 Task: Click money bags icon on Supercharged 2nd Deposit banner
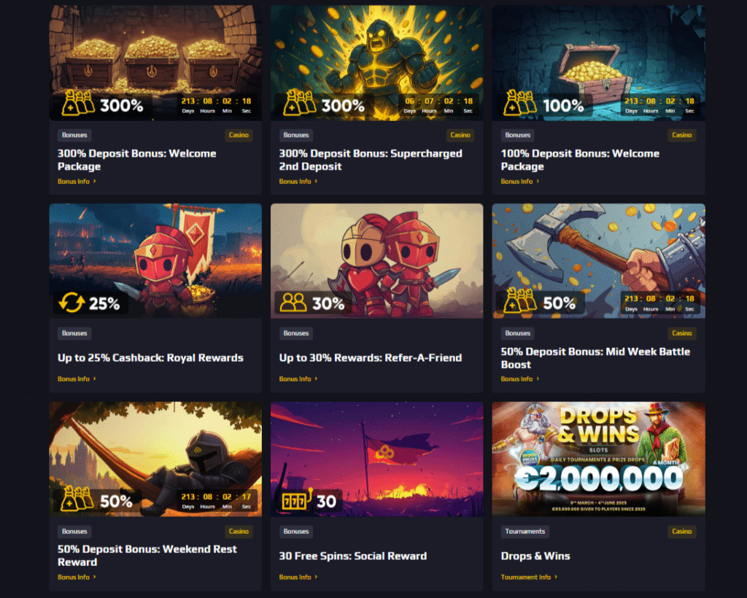(x=300, y=103)
